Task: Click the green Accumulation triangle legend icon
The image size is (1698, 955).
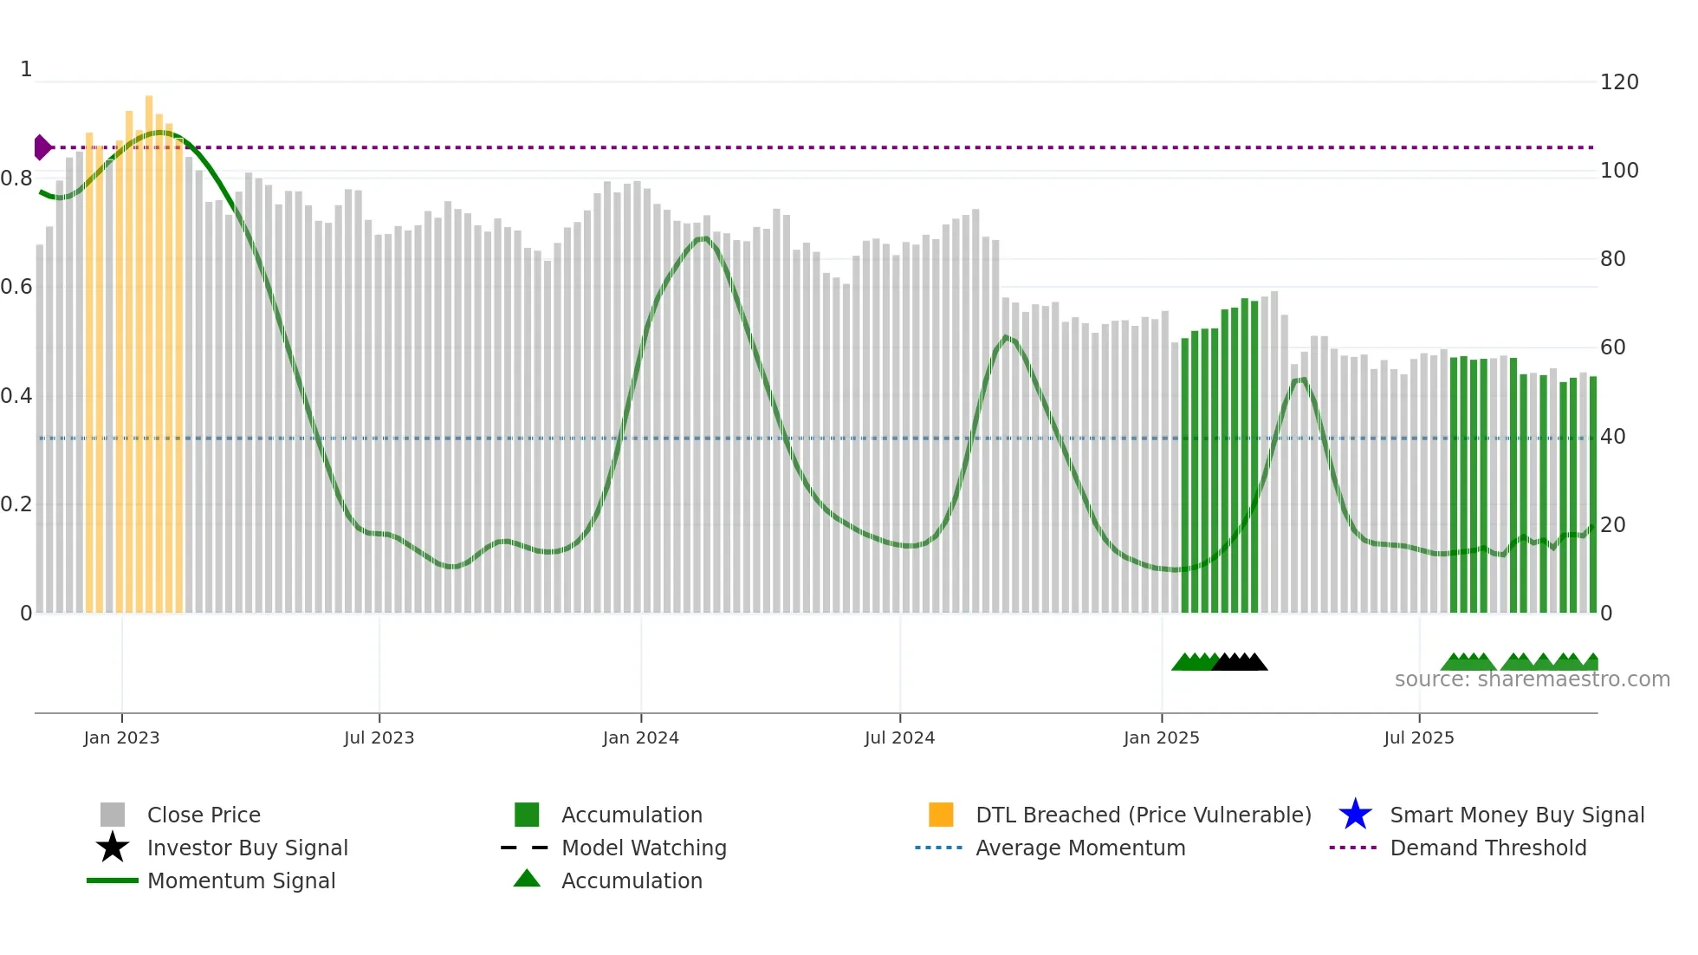Action: coord(527,879)
